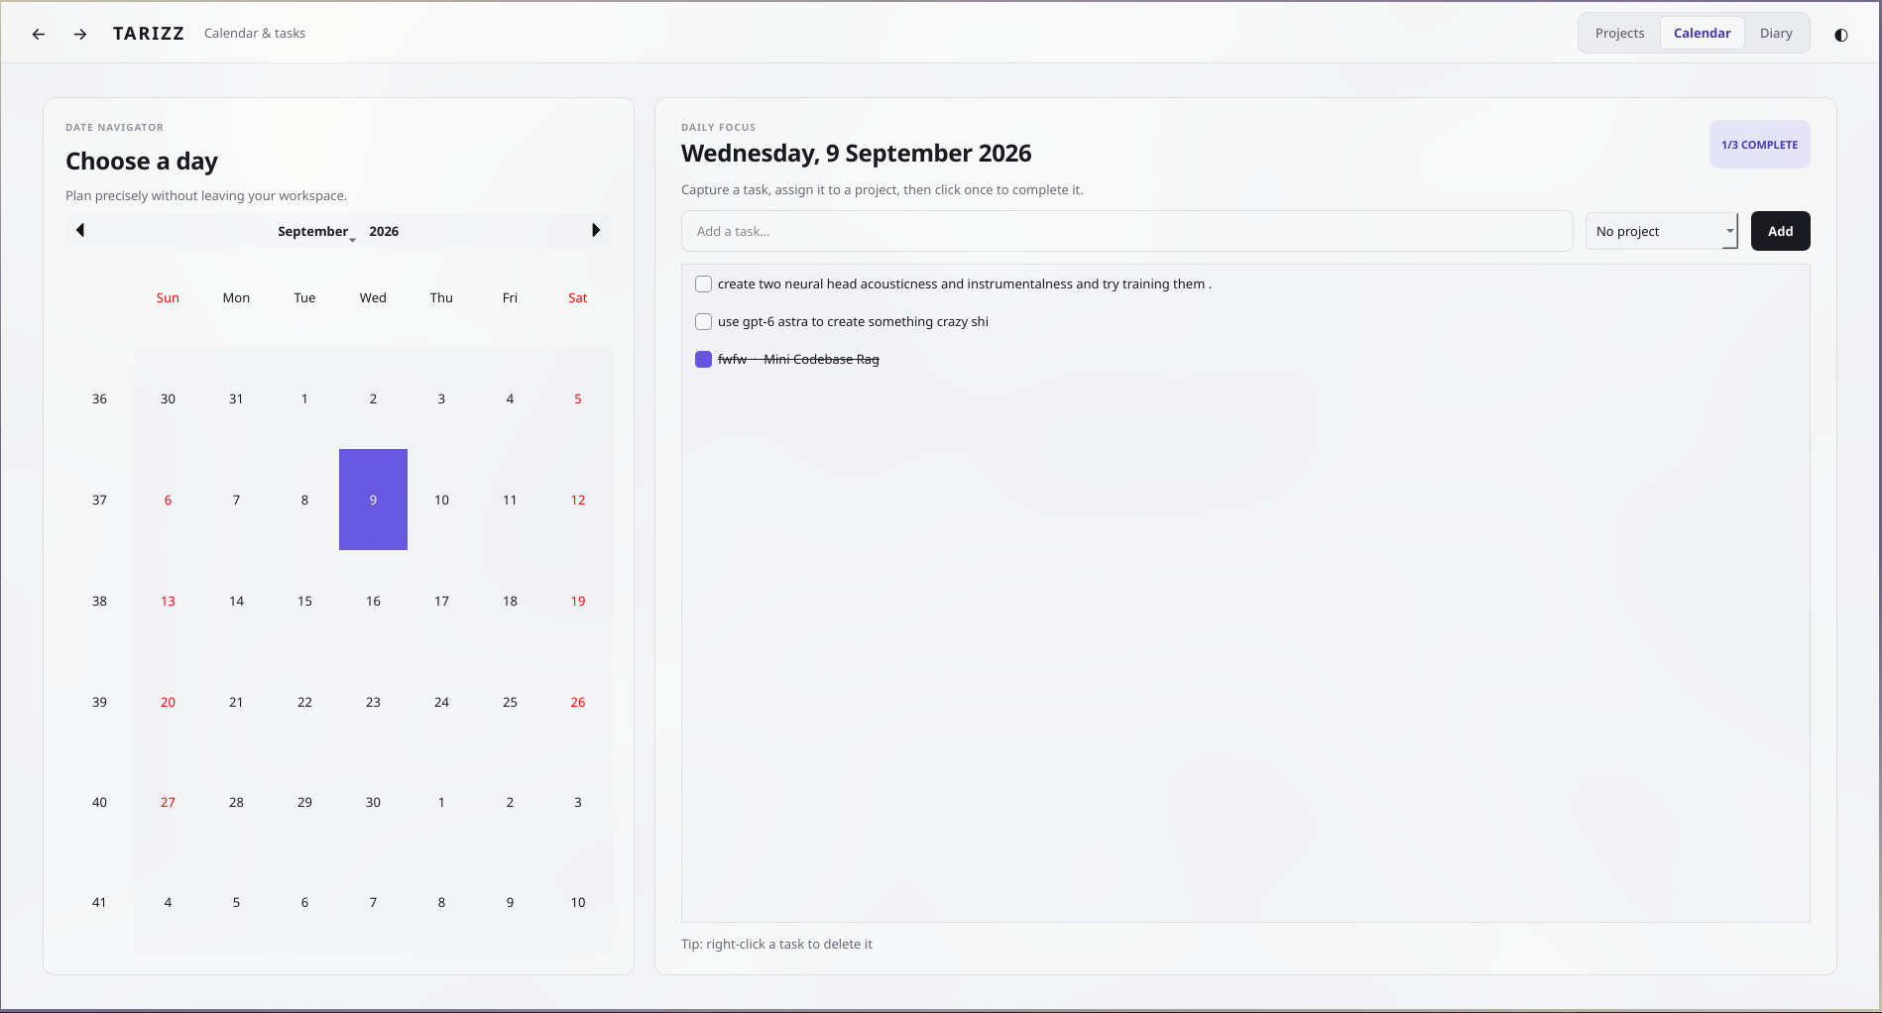The width and height of the screenshot is (1882, 1013).
Task: Select 16 September in calendar
Action: [x=373, y=601]
